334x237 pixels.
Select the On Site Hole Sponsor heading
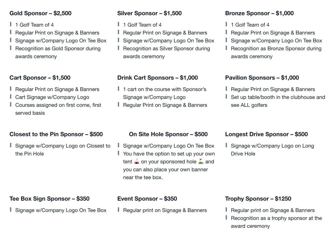pyautogui.click(x=168, y=134)
